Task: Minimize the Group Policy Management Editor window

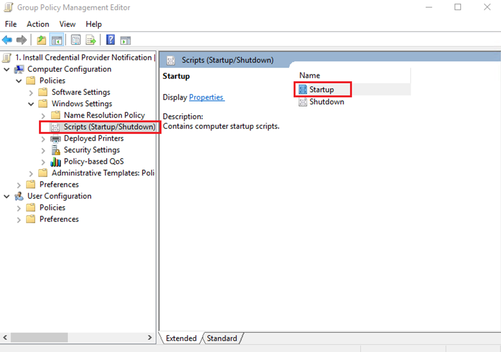Action: 429,7
